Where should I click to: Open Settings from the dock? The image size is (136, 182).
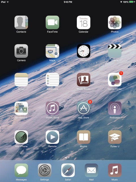pos(44,170)
